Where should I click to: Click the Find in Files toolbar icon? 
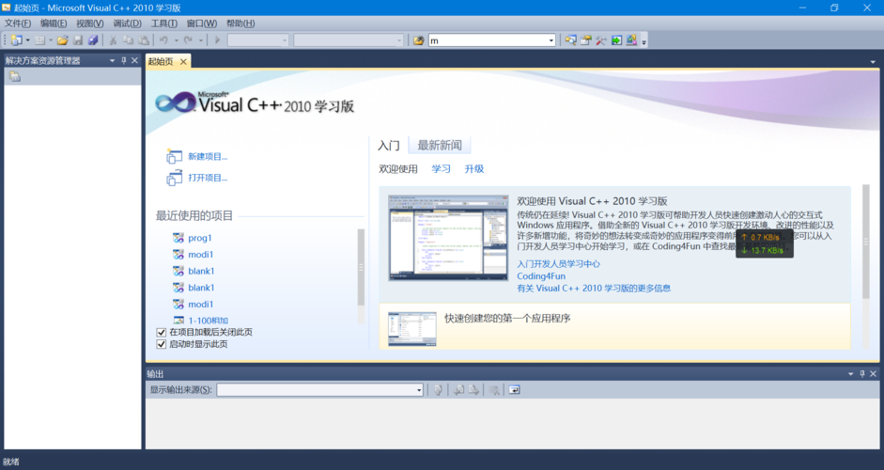(x=418, y=40)
